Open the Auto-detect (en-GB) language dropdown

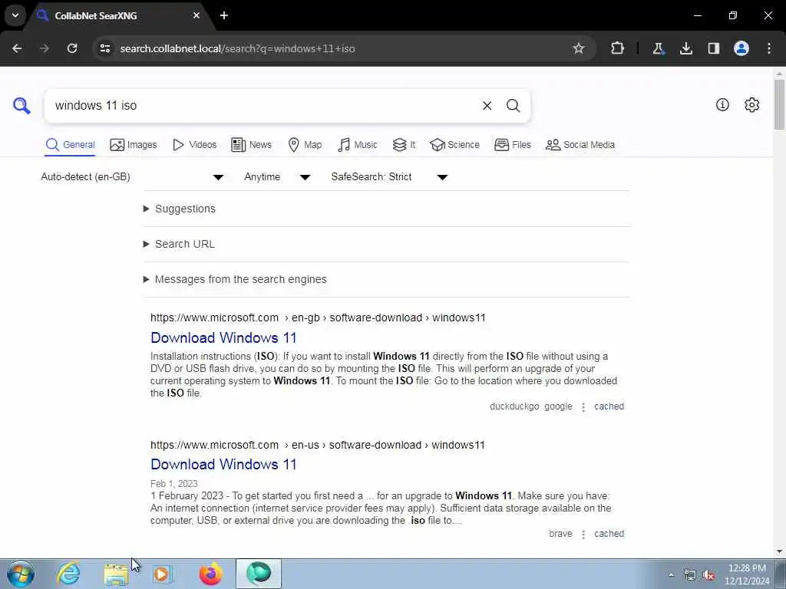tap(132, 177)
